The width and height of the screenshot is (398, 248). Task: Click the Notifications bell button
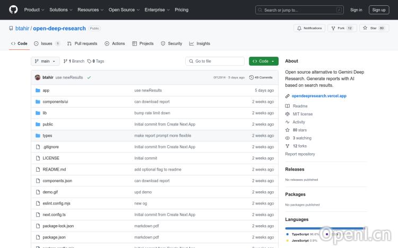point(309,28)
